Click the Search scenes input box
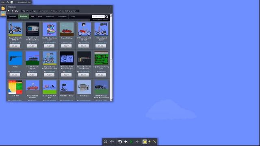 click(98, 17)
